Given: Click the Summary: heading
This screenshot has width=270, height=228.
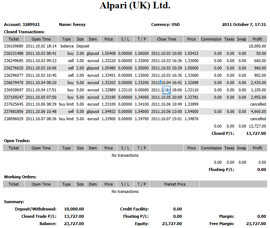Looking at the screenshot, I should pos(14,202).
